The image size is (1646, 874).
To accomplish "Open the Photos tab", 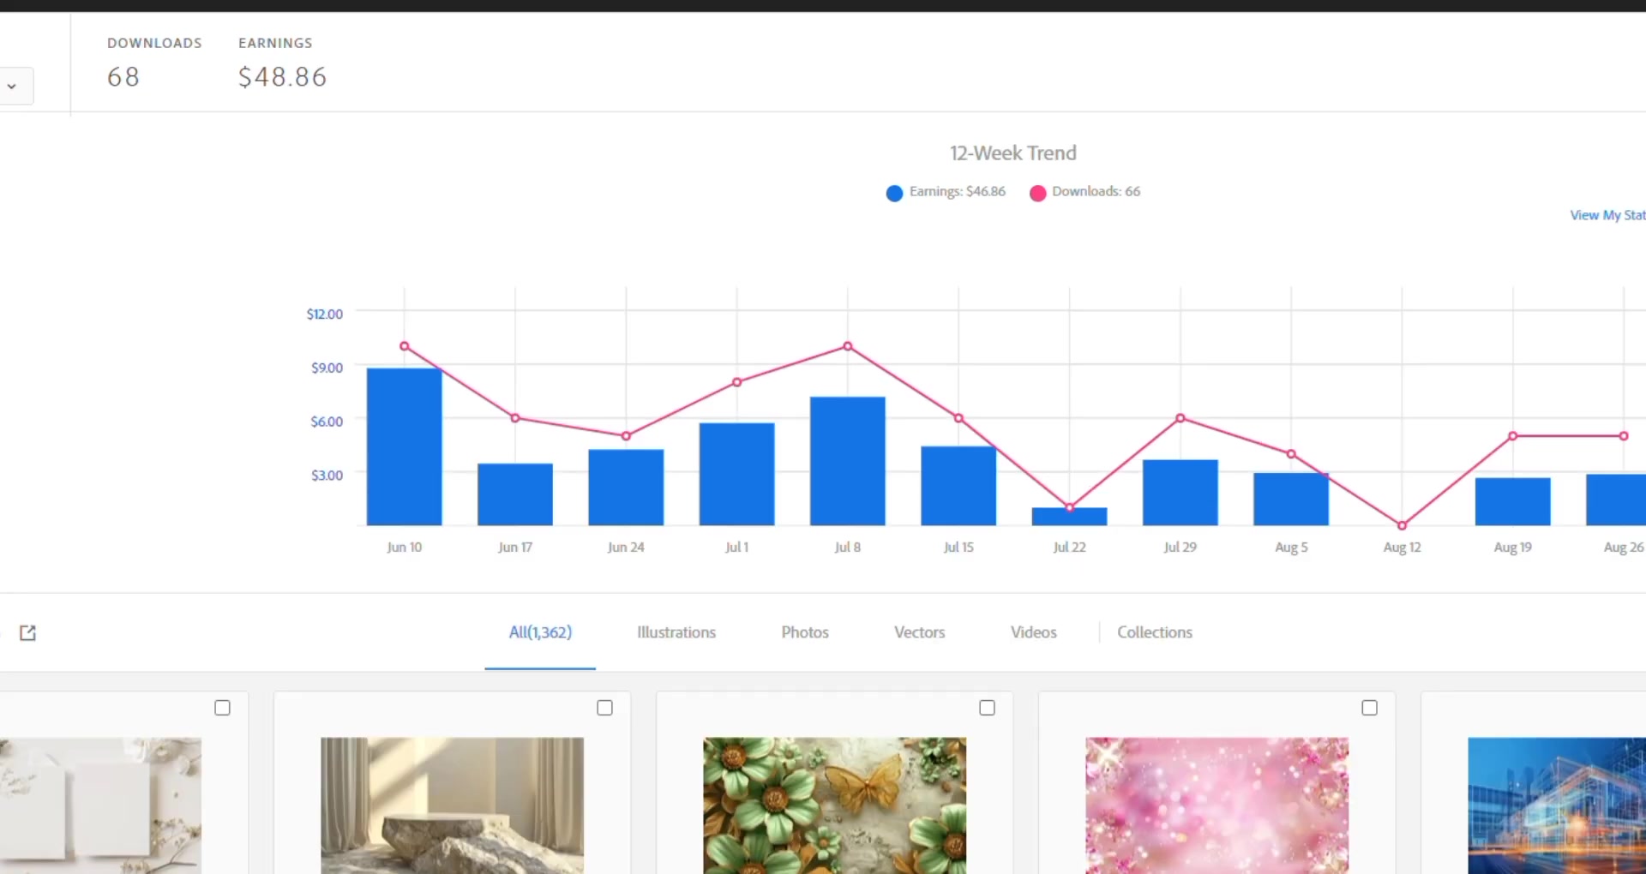I will click(x=804, y=632).
